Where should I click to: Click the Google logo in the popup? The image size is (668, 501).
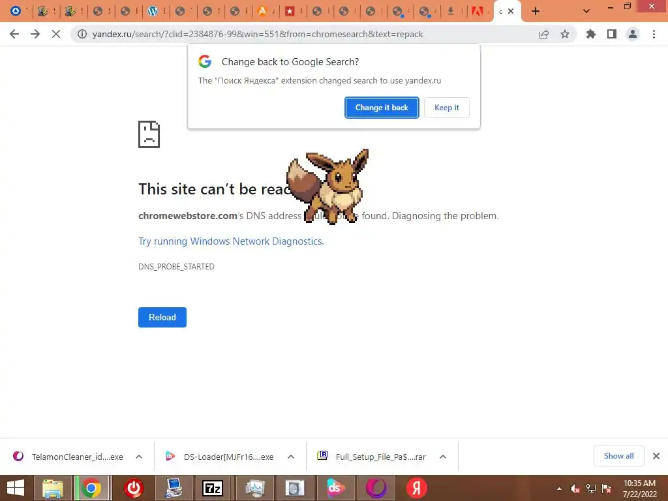tap(205, 61)
